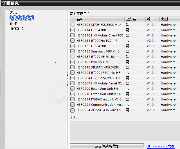
Task: Select the row name HSP0197 PN/CAN LINK
Action: [x=93, y=62]
